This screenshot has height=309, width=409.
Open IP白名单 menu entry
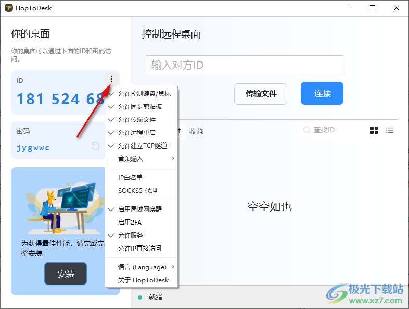pyautogui.click(x=142, y=177)
